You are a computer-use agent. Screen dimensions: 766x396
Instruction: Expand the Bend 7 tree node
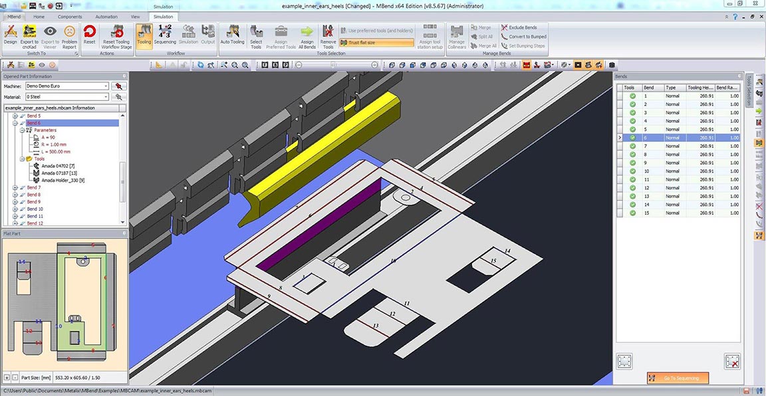15,188
